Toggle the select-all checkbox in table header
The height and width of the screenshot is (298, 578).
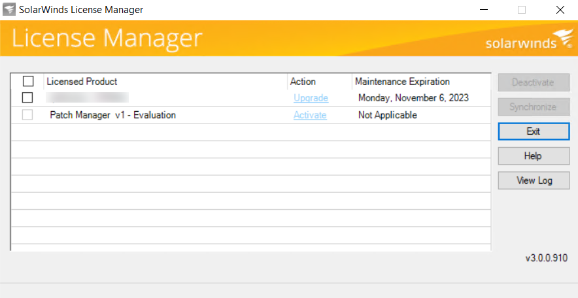tap(28, 82)
